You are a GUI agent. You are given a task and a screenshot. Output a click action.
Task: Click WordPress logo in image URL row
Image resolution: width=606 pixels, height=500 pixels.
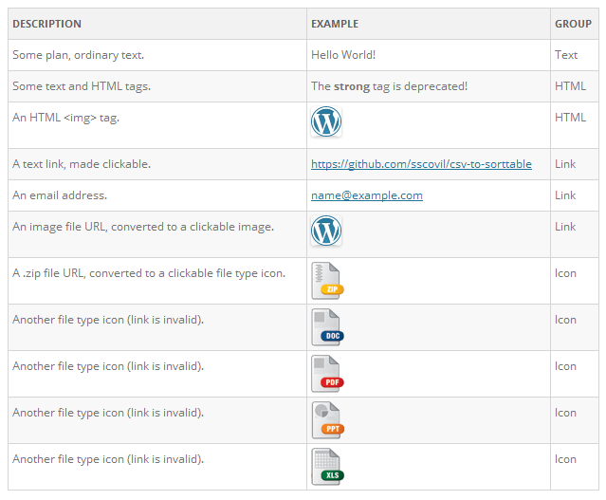point(326,231)
